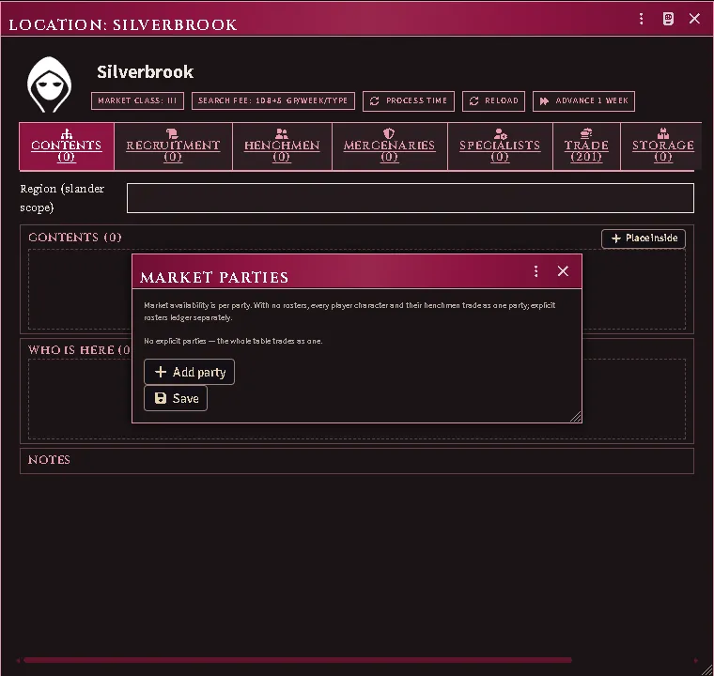Advance 1 week with the fast-forward button
This screenshot has height=676, width=714.
coord(583,100)
